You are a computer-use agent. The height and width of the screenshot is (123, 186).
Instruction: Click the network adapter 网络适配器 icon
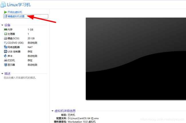coord(5,47)
